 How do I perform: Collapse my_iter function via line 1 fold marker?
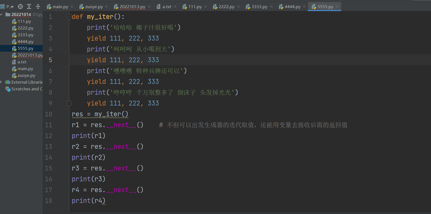coord(69,17)
